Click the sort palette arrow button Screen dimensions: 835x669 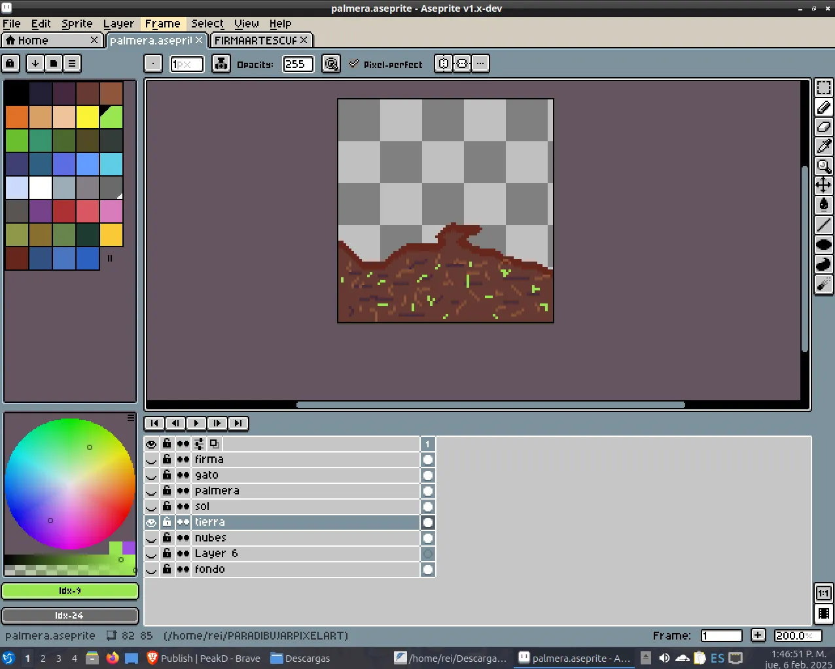click(35, 63)
